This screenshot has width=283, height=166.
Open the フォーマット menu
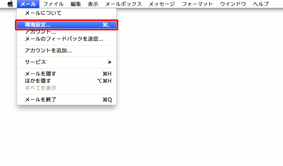pyautogui.click(x=197, y=4)
